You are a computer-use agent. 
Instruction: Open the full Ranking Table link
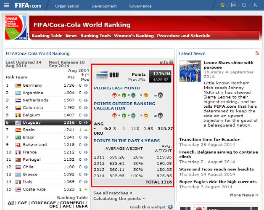tap(72, 197)
